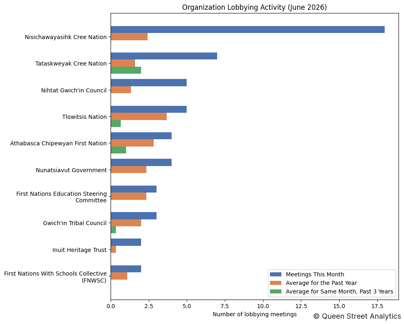Click the blue 'Meetings This Month' legend swatch
Viewport: 405px width, 324px height.
pyautogui.click(x=276, y=274)
